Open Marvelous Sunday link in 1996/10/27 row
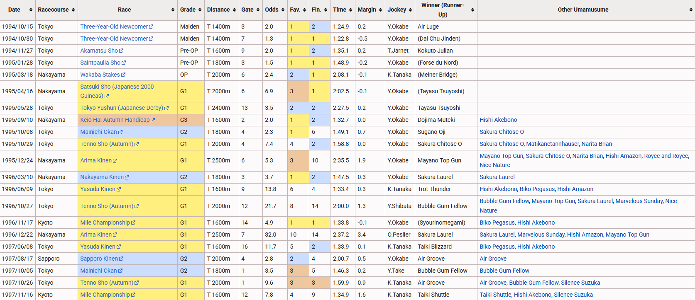 (639, 201)
